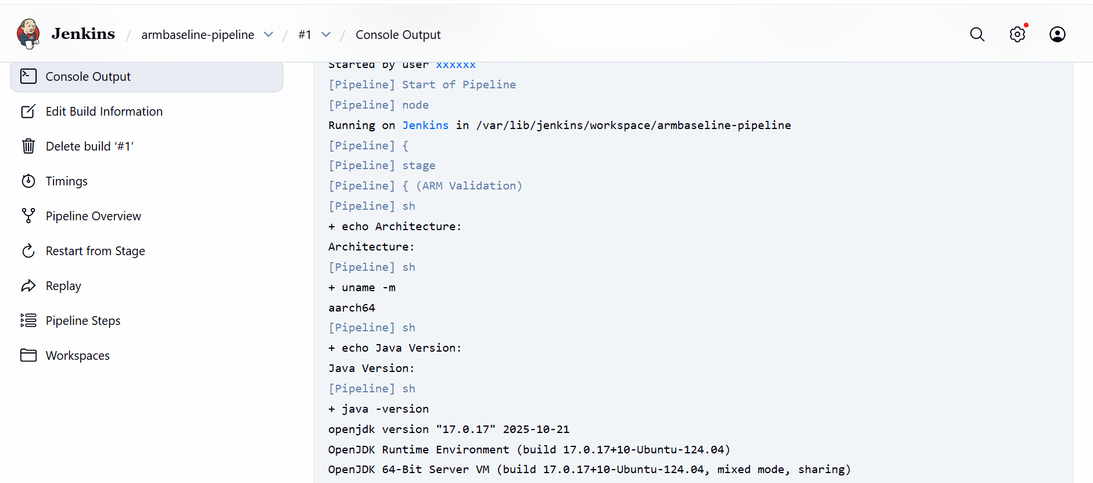Click the OpenJDK Runtime Environment line

pos(529,449)
